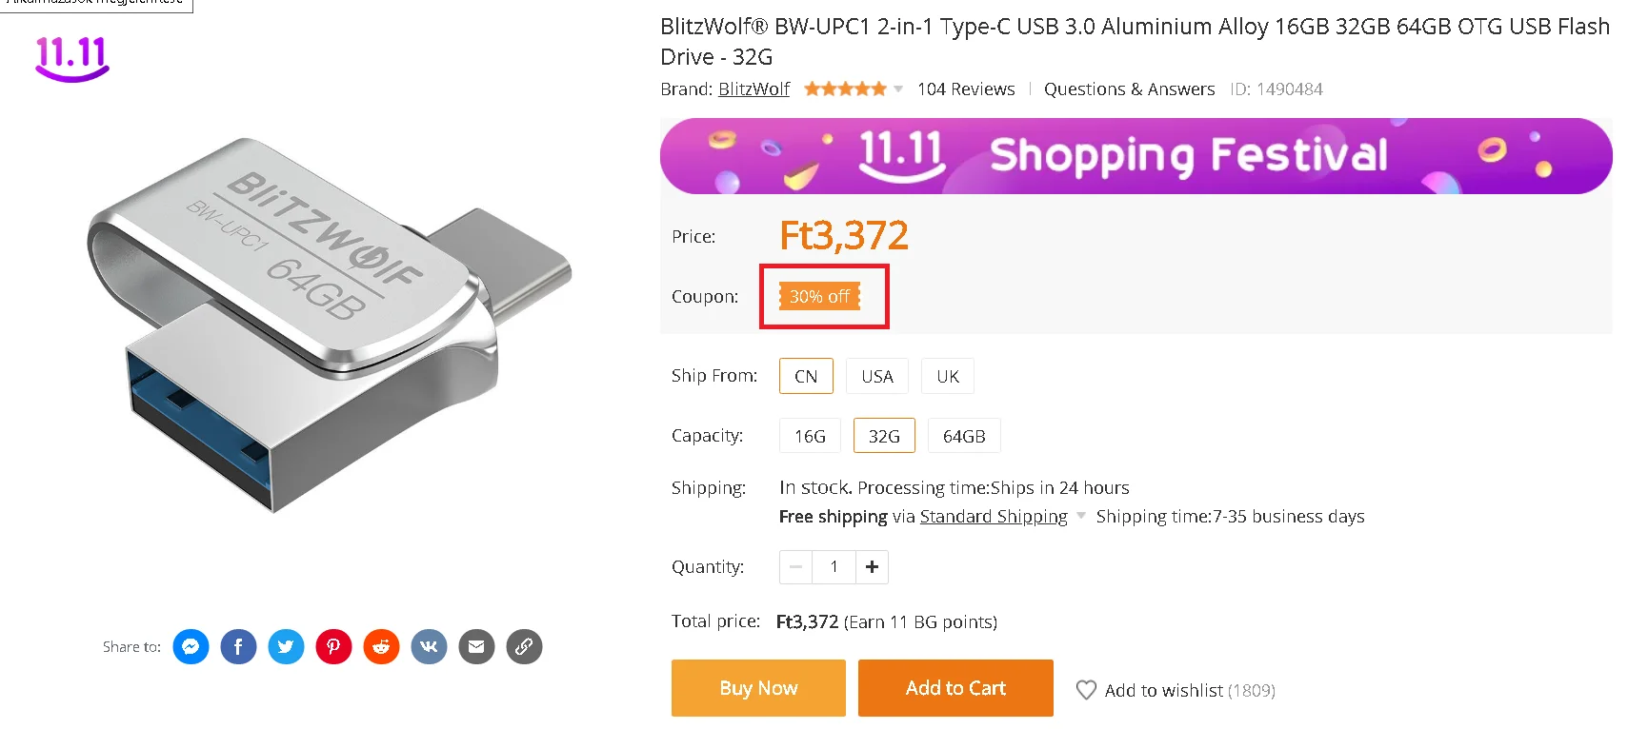
Task: Share product via Facebook Messenger icon
Action: pos(191,647)
